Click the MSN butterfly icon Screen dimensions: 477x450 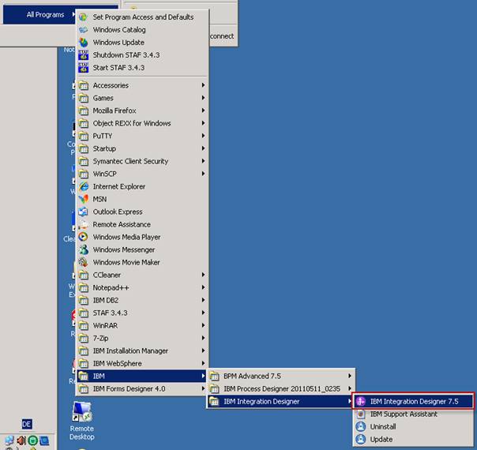(x=84, y=199)
